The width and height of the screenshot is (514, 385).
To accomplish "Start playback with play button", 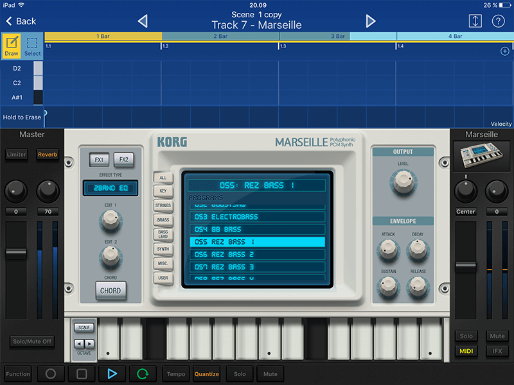I will coord(112,373).
